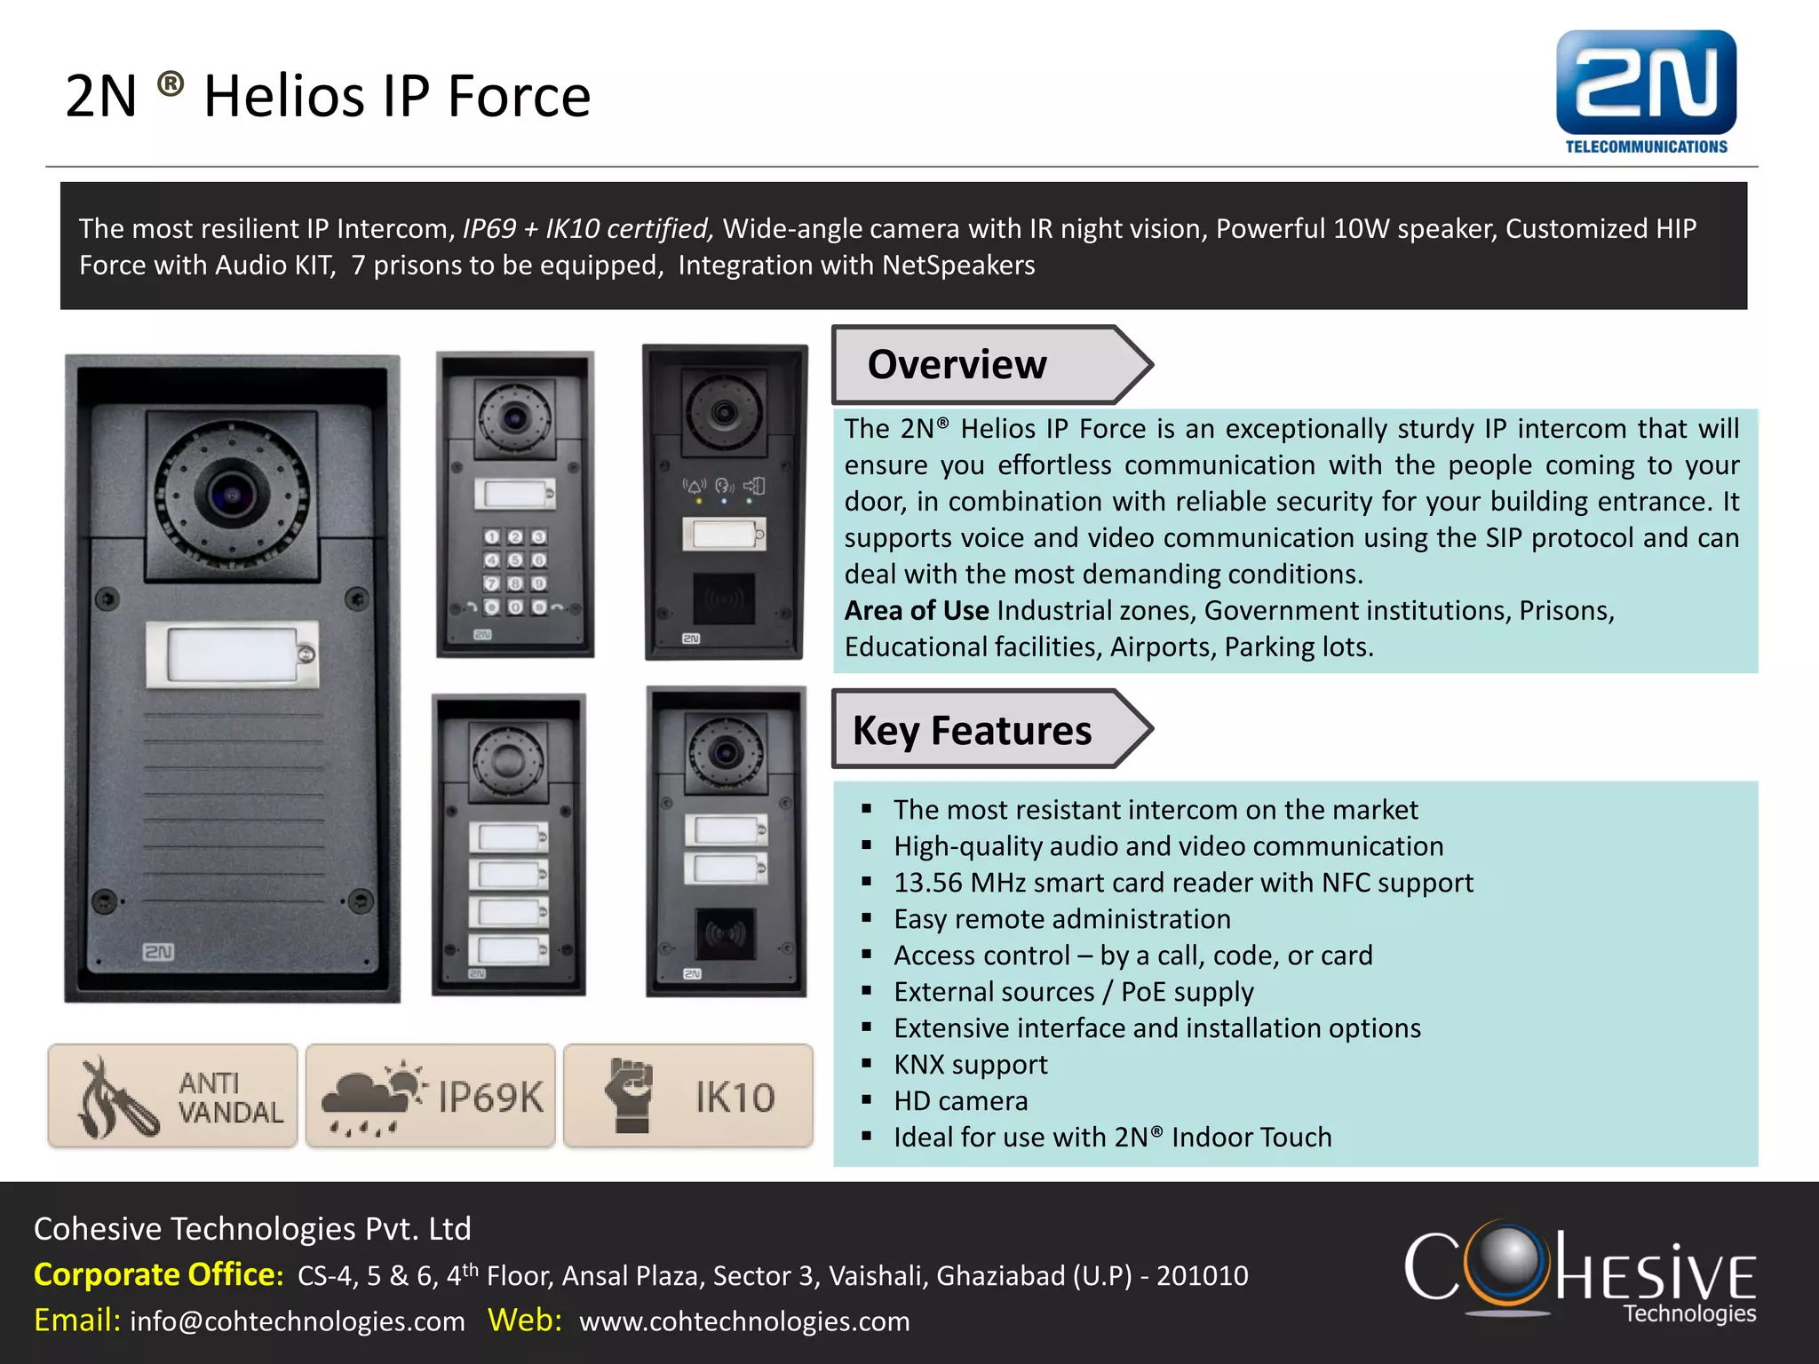Click the info@cohtechnologies.com email address
Screen dimensions: 1819x1364
coord(298,1320)
